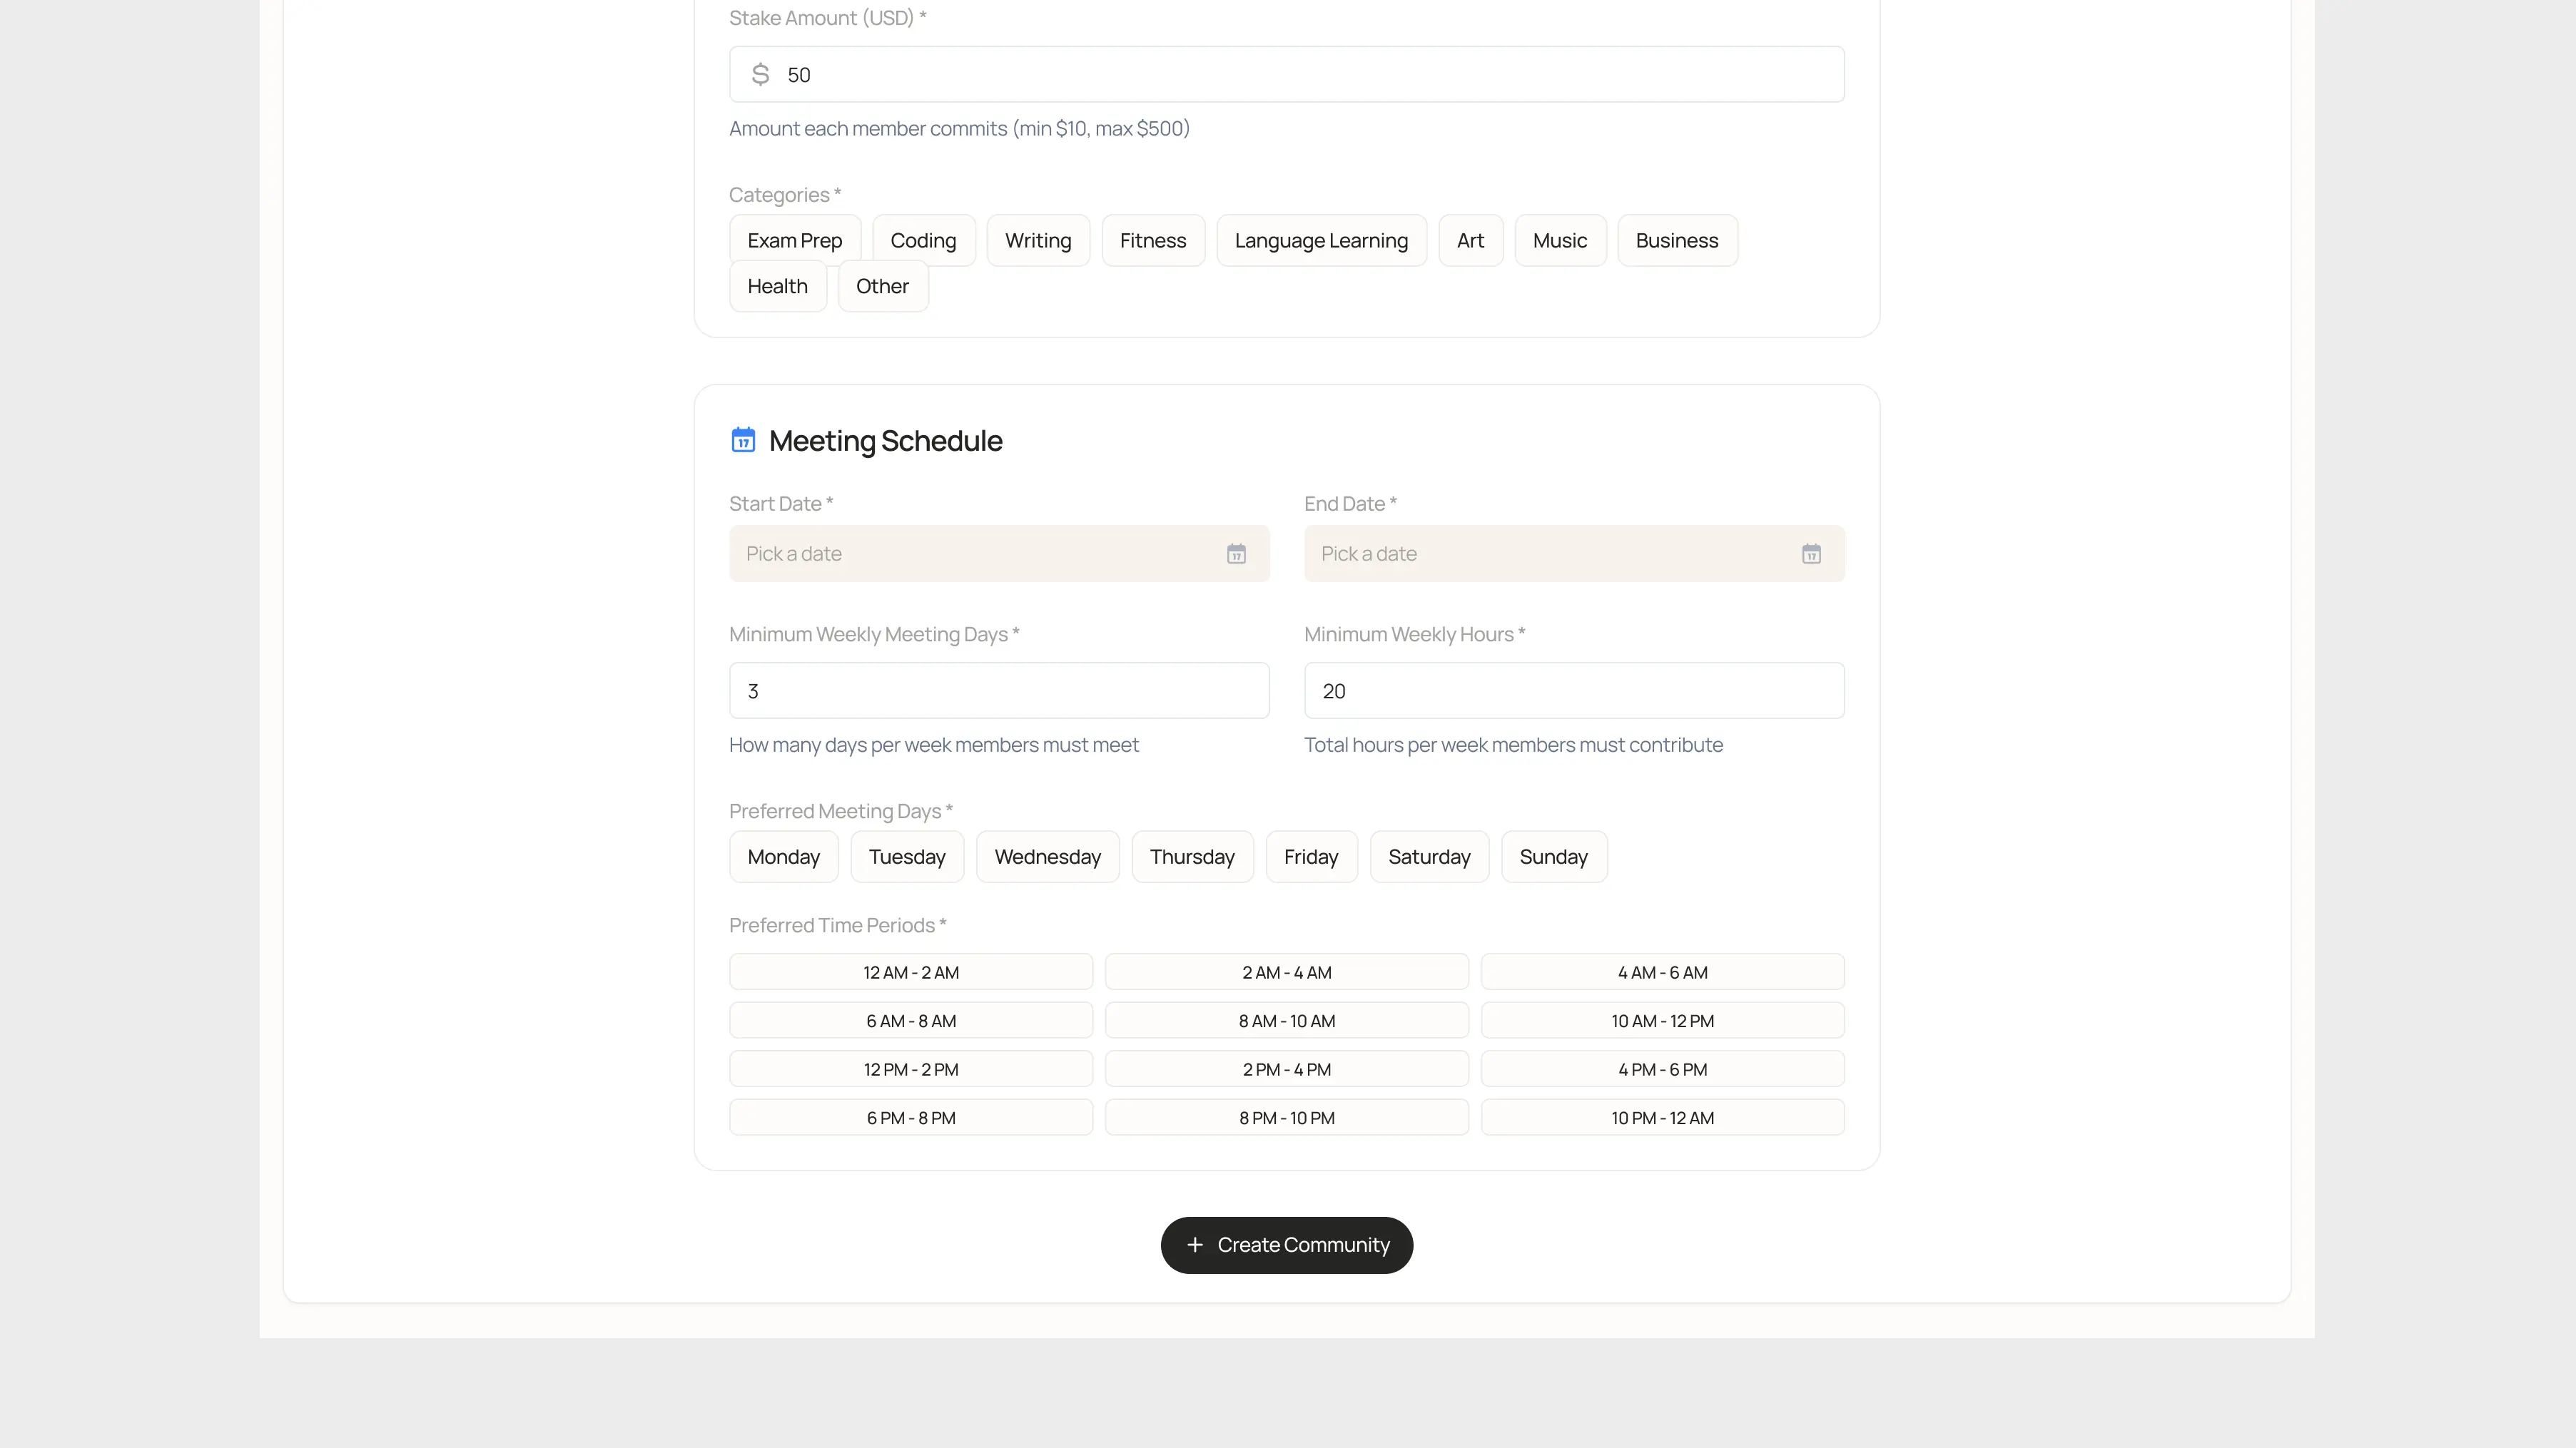Select the Language Learning category
Image resolution: width=2576 pixels, height=1448 pixels.
(x=1320, y=241)
